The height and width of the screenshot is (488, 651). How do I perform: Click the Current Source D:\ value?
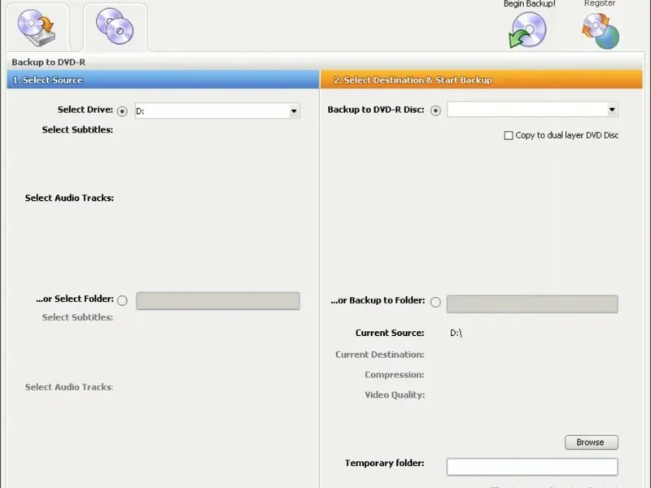[x=456, y=333]
